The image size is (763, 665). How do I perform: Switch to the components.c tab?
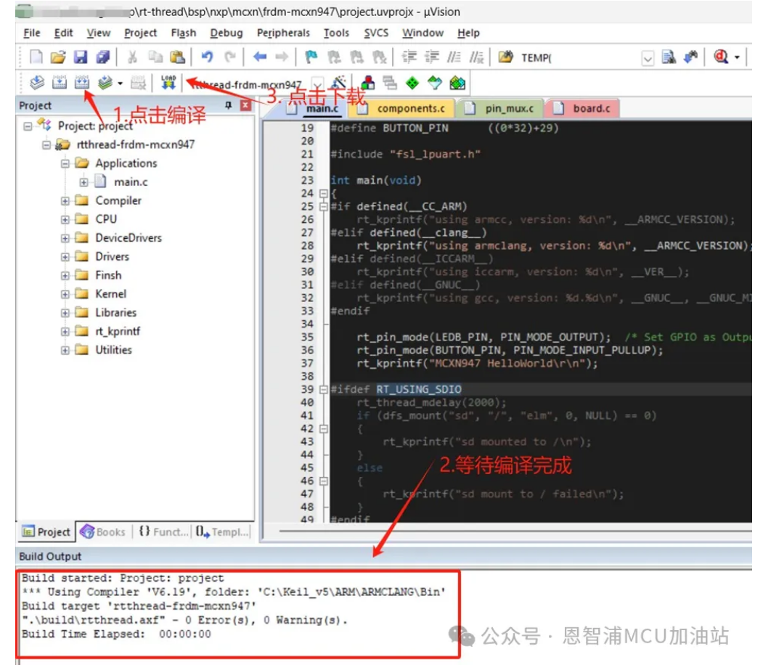[x=404, y=108]
